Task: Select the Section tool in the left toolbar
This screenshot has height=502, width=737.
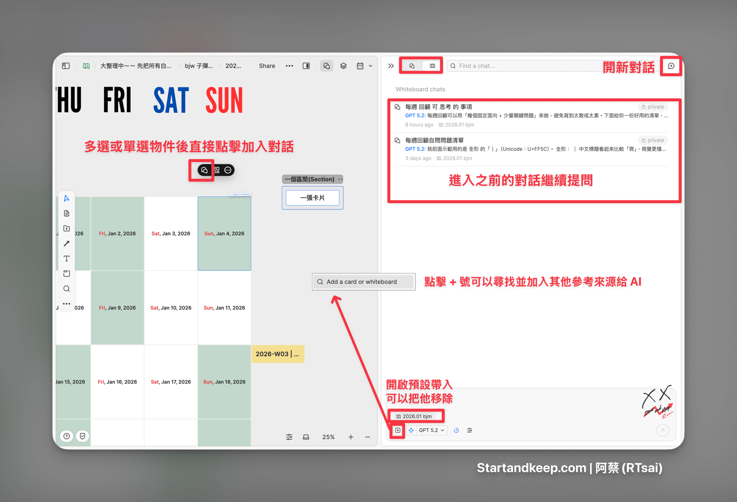Action: 67,273
